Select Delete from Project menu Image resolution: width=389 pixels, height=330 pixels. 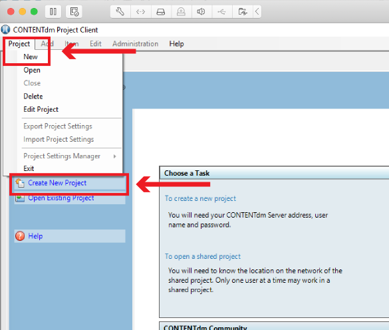[x=33, y=96]
